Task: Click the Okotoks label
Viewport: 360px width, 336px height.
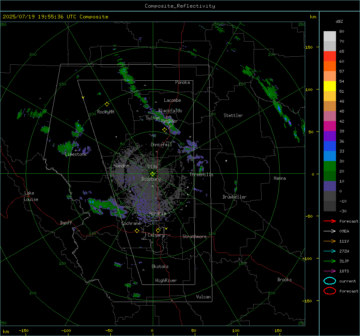Action: coord(160,266)
